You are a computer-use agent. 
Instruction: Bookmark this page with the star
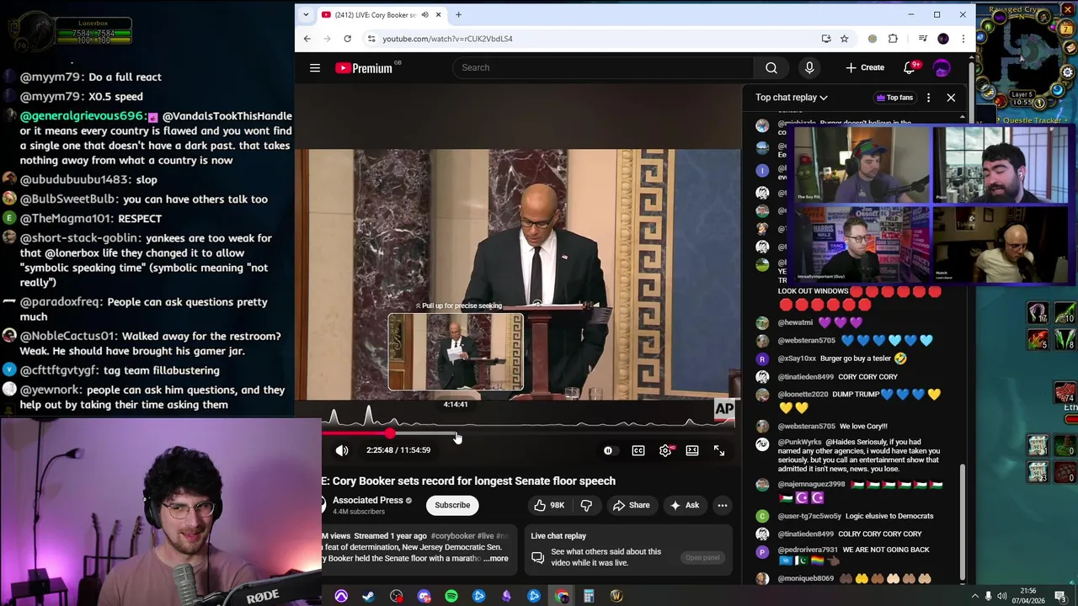pyautogui.click(x=844, y=39)
